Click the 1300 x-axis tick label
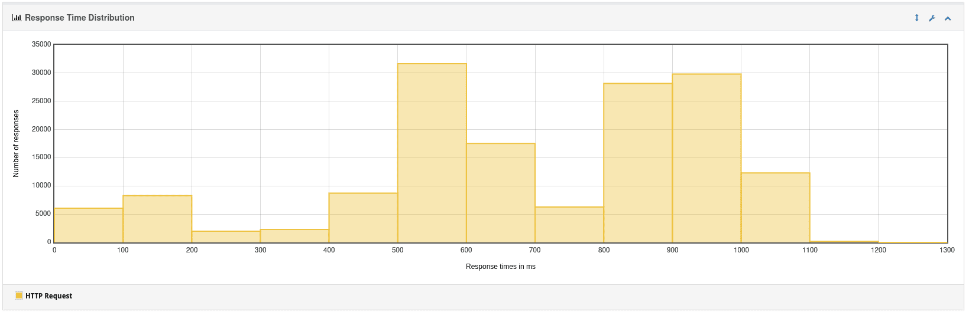Image resolution: width=969 pixels, height=312 pixels. (947, 250)
